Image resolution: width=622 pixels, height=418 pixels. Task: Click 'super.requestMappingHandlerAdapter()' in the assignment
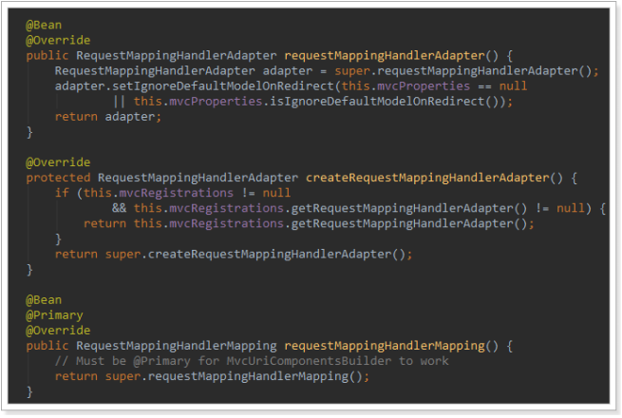pyautogui.click(x=463, y=71)
